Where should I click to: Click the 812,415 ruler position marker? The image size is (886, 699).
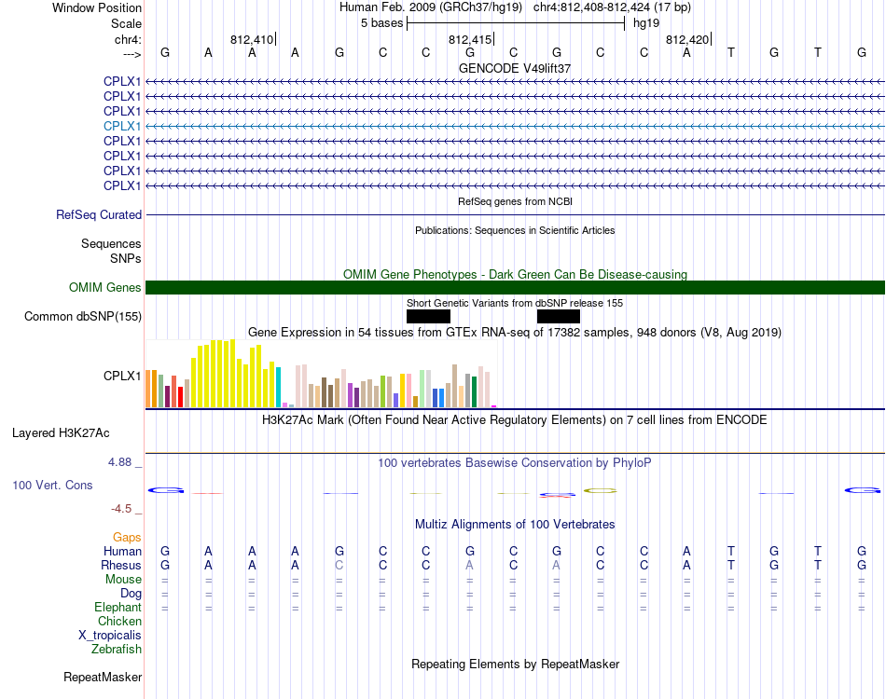tap(471, 39)
